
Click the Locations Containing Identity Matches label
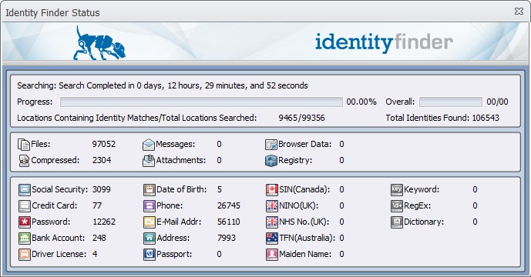[x=137, y=118]
